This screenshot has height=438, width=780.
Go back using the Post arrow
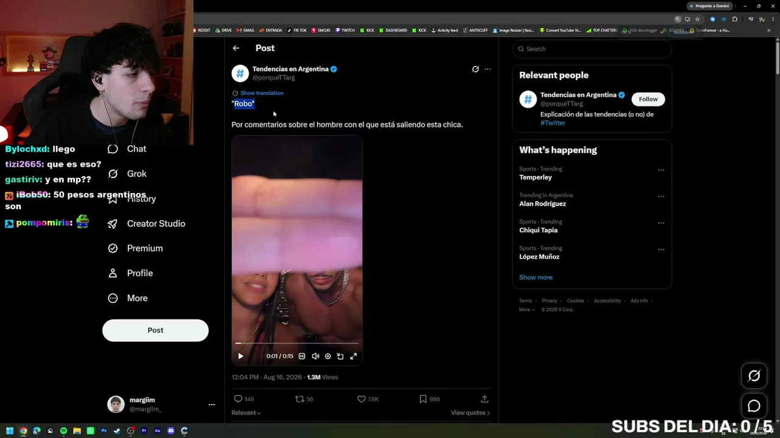point(236,48)
